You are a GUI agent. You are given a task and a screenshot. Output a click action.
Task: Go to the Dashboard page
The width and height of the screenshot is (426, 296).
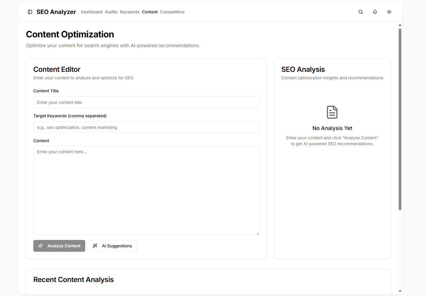pyautogui.click(x=91, y=12)
